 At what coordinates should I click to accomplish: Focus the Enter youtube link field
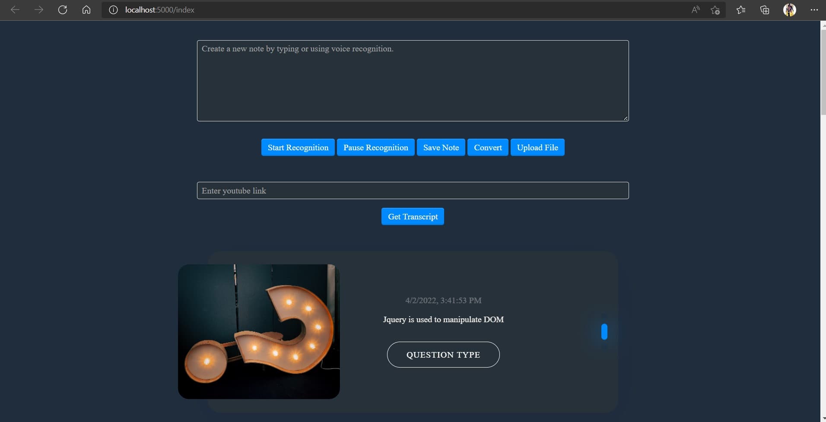[413, 190]
